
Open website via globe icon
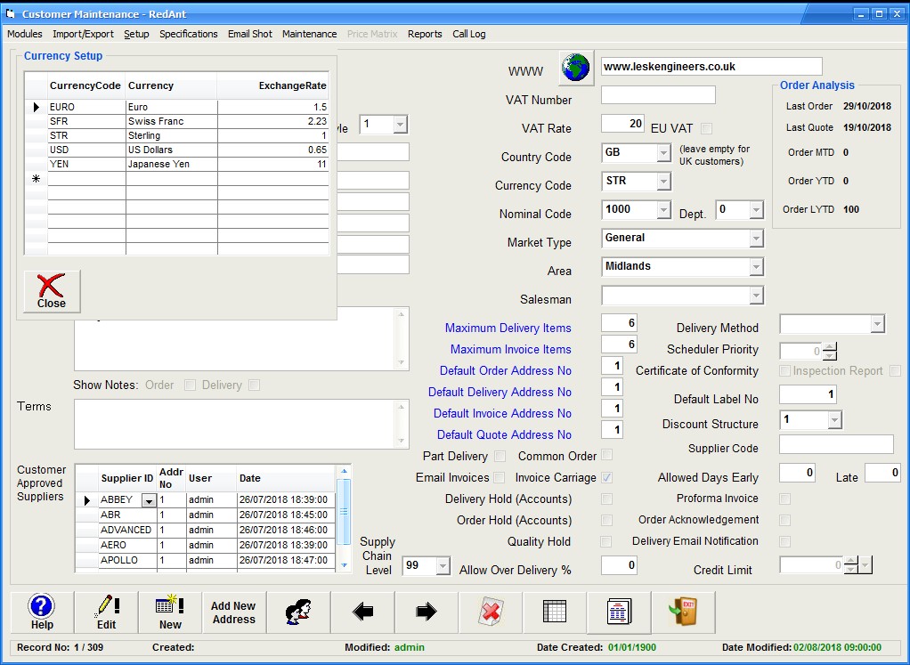576,68
